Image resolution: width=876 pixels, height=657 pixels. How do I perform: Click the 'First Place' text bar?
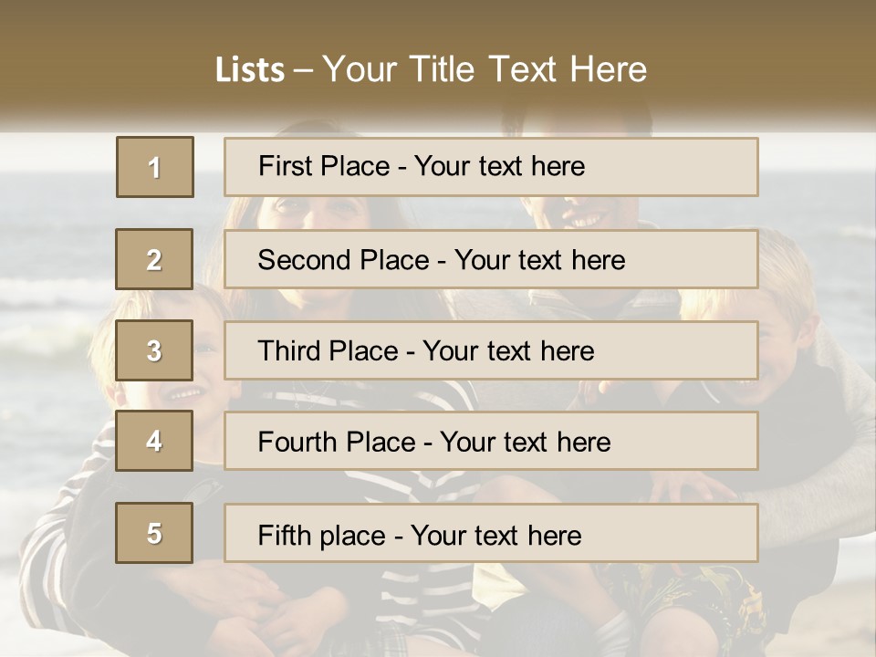coord(491,167)
